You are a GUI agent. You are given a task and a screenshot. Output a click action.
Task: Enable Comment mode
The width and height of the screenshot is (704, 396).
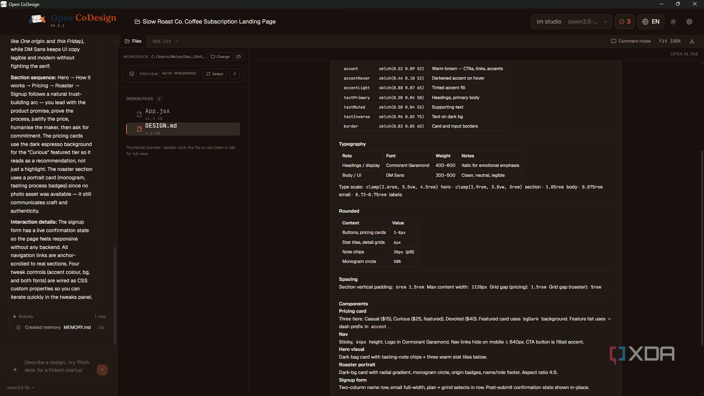(x=631, y=41)
